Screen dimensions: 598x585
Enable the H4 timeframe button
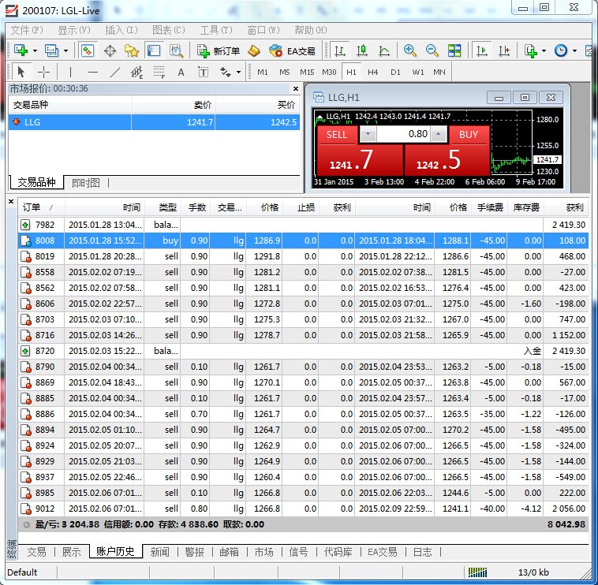click(373, 72)
